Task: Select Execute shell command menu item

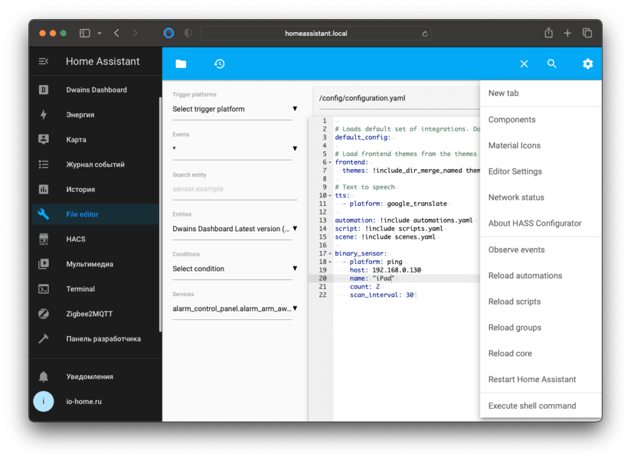Action: [541, 406]
